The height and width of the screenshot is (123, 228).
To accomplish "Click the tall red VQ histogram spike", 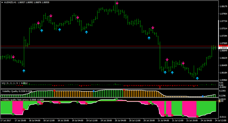I will (160, 87).
